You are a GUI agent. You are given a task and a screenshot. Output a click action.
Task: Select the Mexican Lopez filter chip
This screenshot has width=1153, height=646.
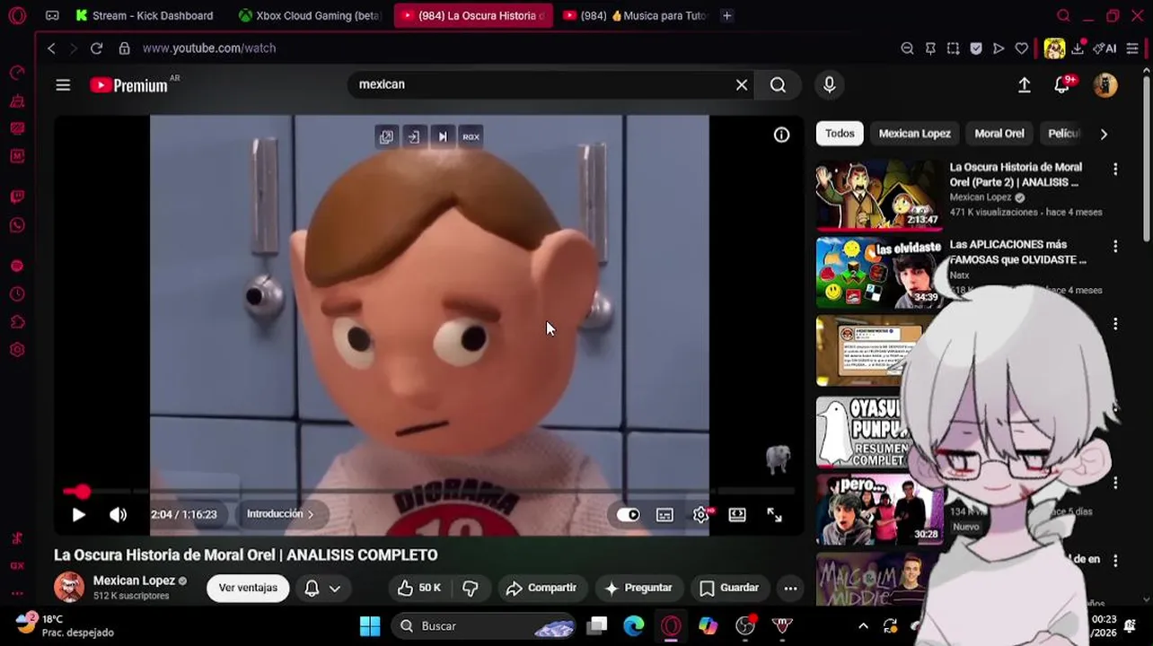914,134
